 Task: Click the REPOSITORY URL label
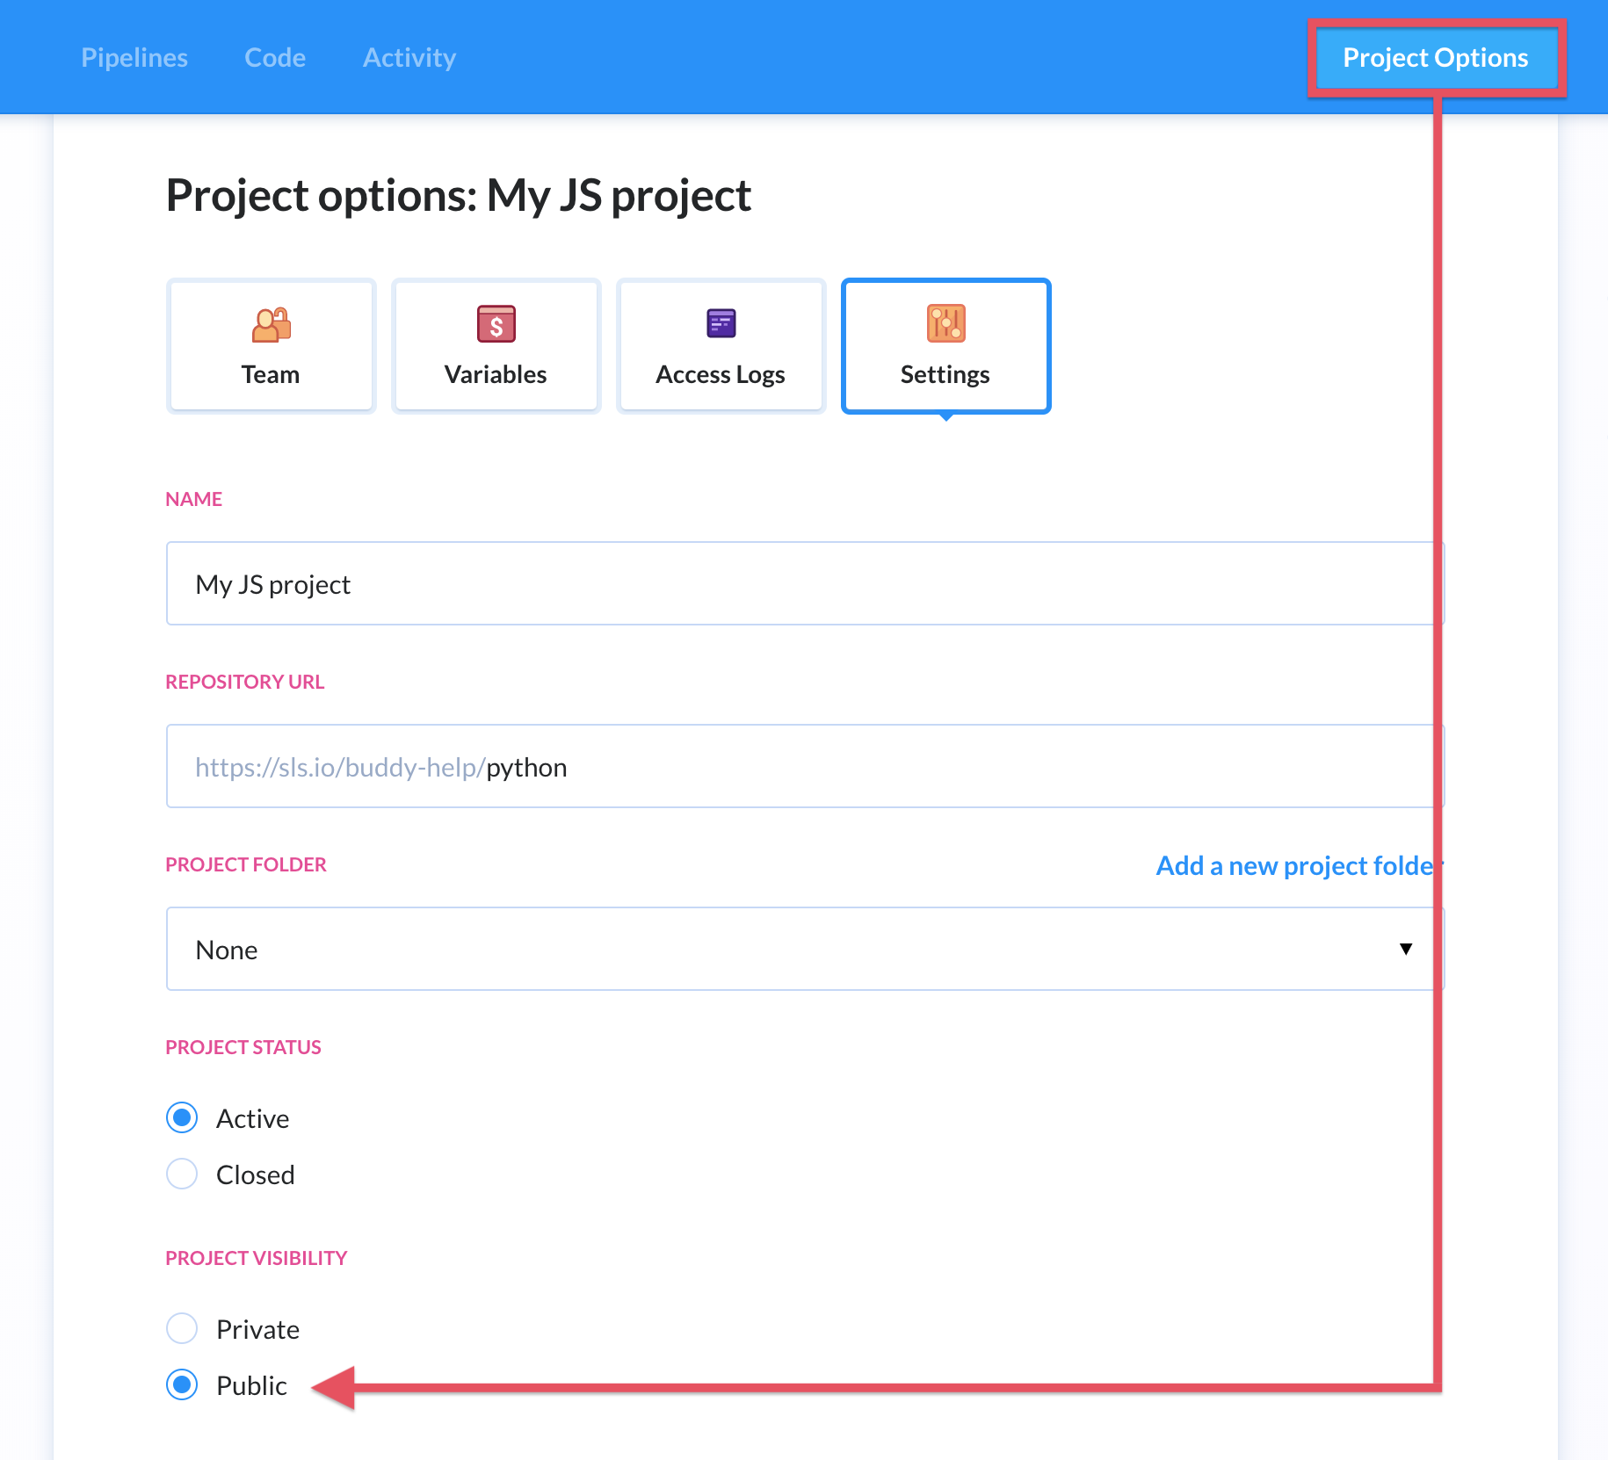[x=245, y=682]
